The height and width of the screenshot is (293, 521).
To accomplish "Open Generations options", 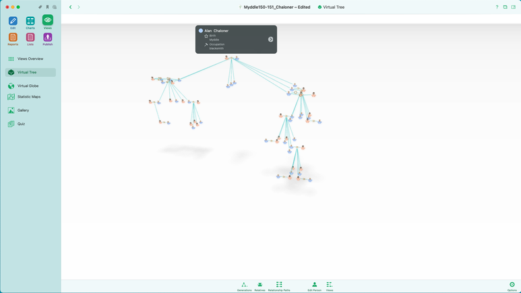I will pyautogui.click(x=244, y=286).
